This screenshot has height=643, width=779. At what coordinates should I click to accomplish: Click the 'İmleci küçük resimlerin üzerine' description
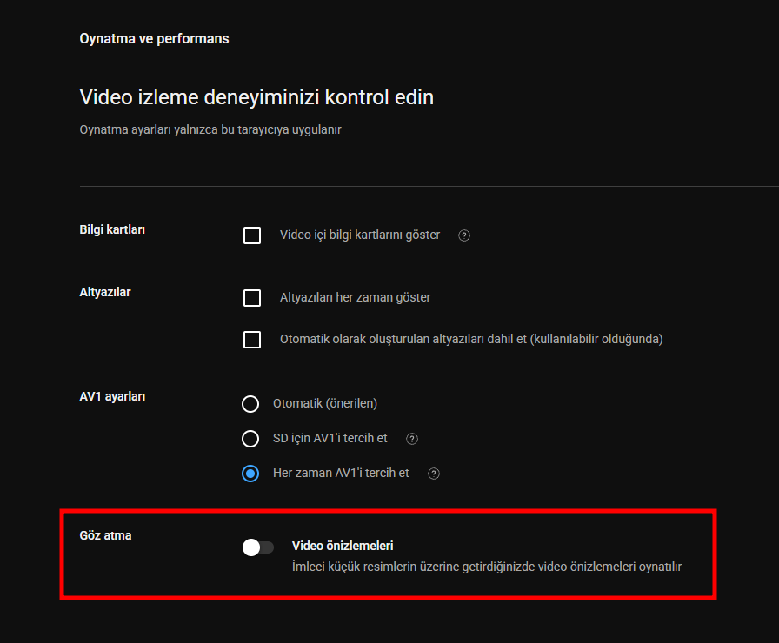487,567
